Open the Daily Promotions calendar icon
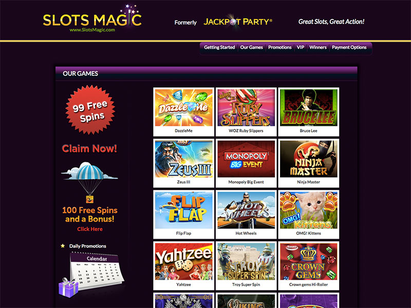 pyautogui.click(x=97, y=271)
